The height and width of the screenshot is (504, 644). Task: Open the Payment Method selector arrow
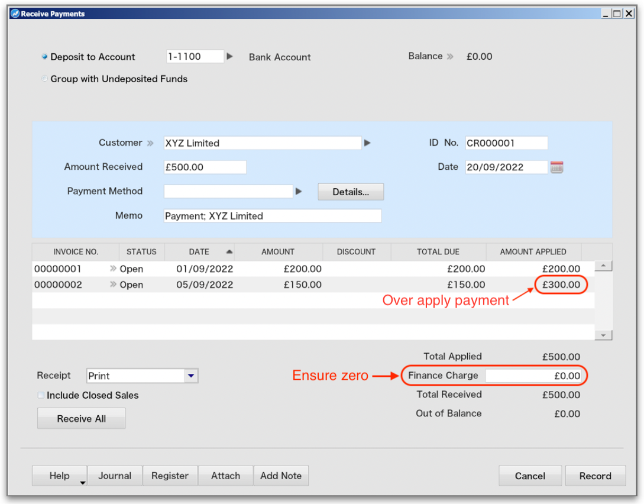pos(299,191)
